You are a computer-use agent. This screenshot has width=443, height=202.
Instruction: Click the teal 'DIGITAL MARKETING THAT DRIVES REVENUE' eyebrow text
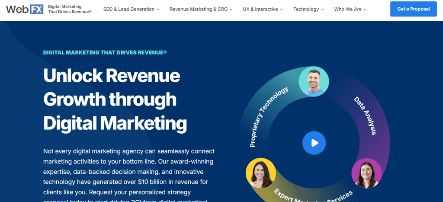(105, 52)
